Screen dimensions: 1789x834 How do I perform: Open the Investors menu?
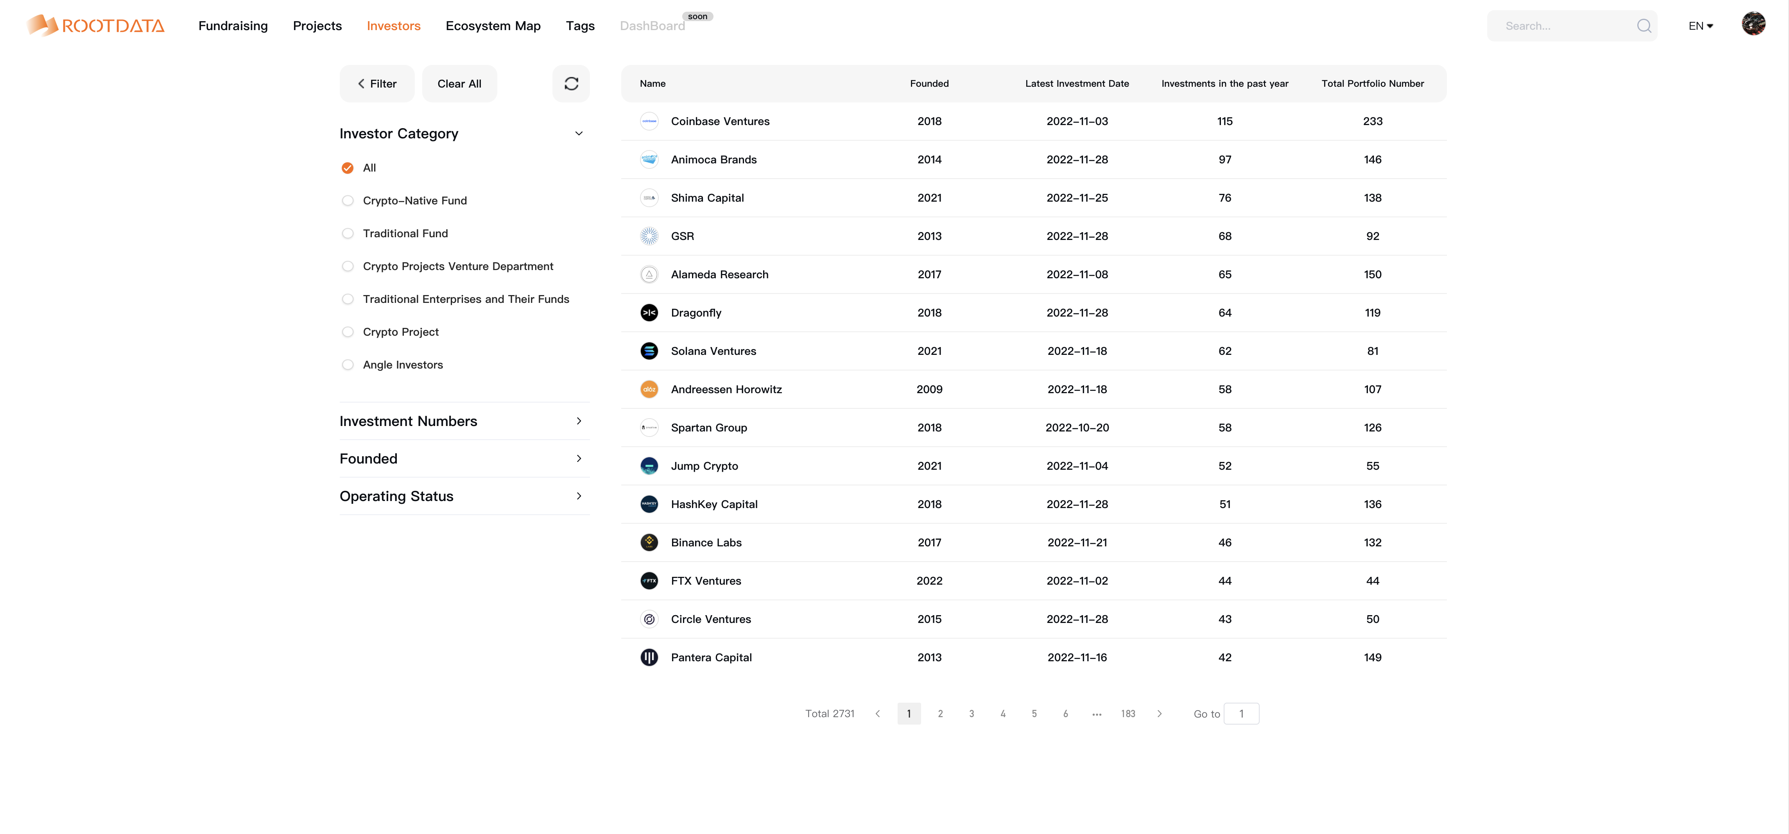(x=393, y=26)
